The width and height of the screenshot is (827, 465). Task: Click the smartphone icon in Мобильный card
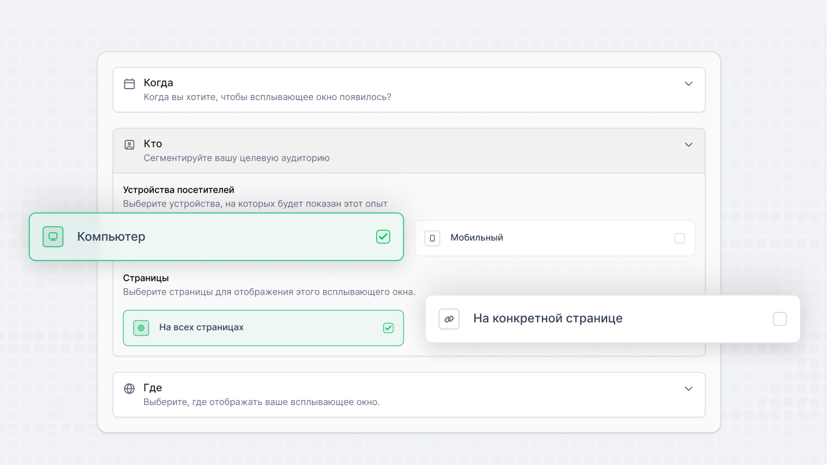[433, 238]
